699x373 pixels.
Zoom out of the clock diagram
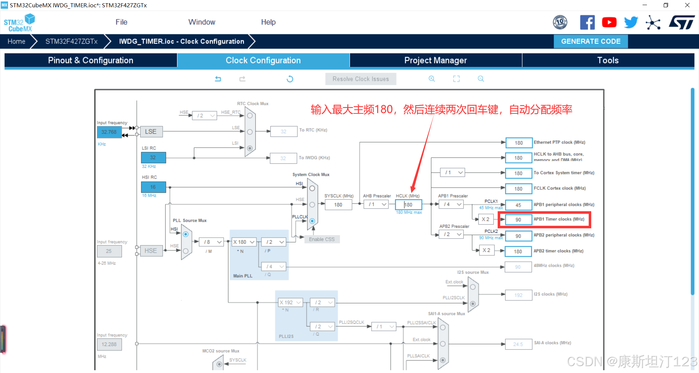481,79
